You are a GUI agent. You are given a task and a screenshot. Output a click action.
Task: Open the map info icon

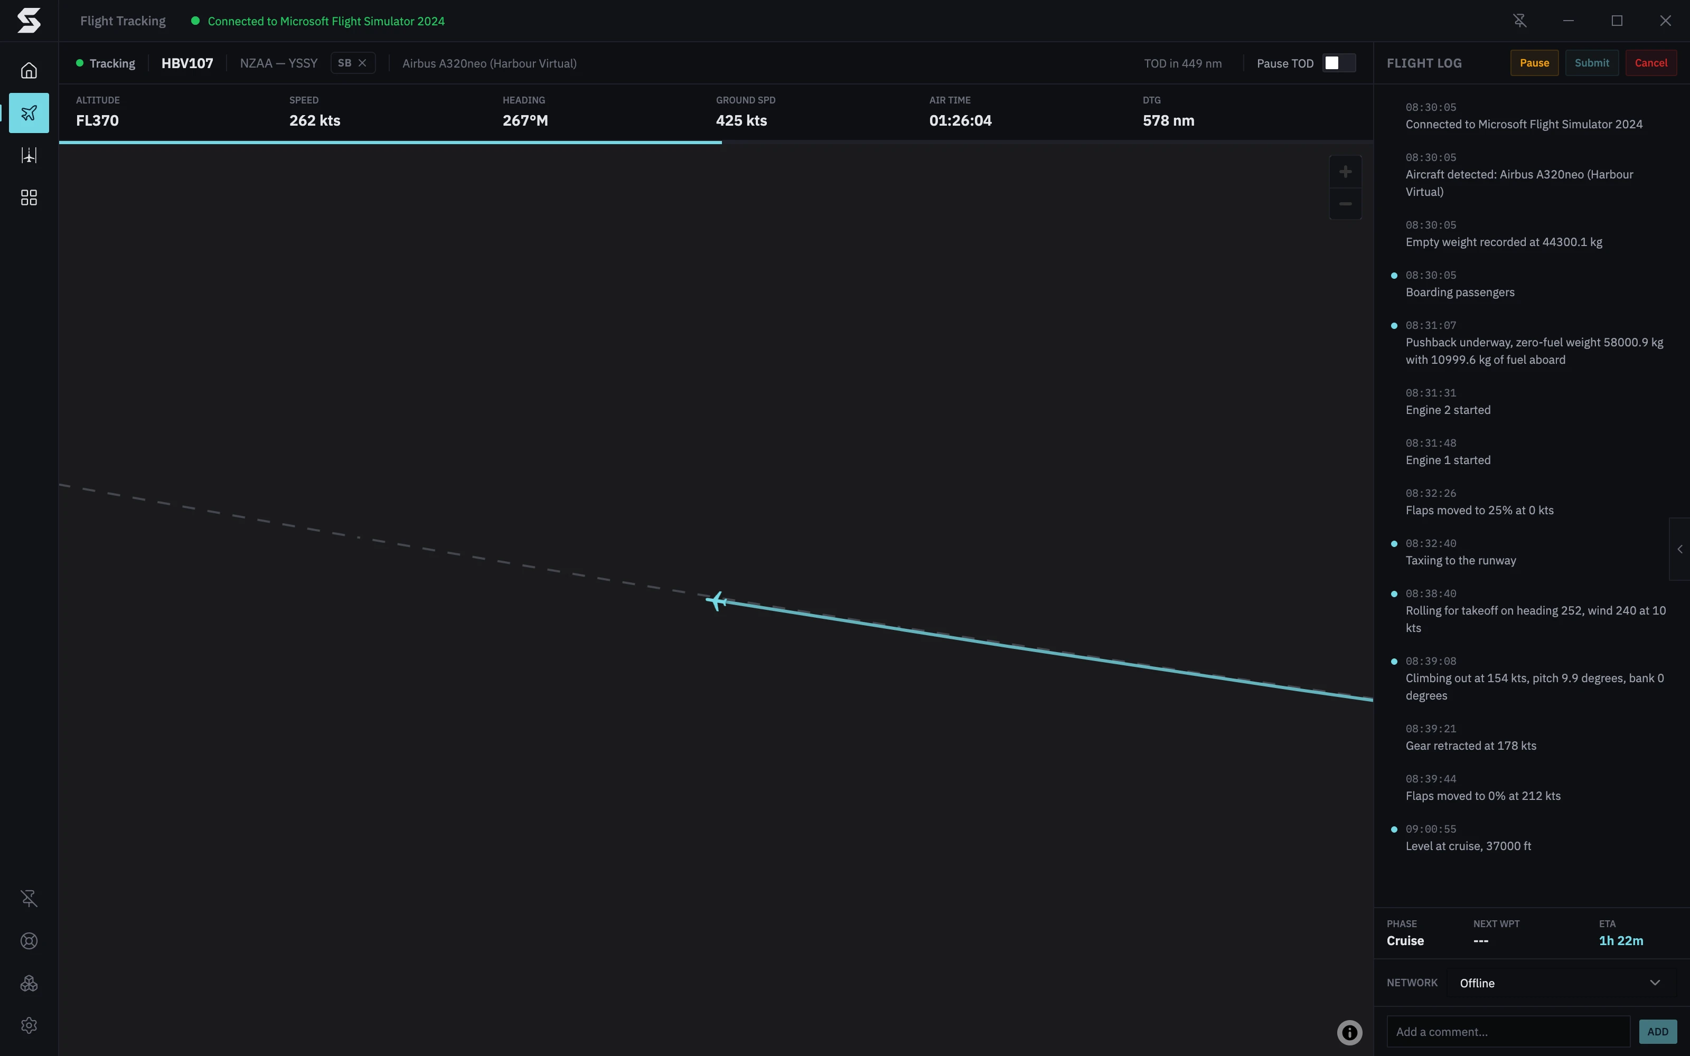pos(1349,1032)
